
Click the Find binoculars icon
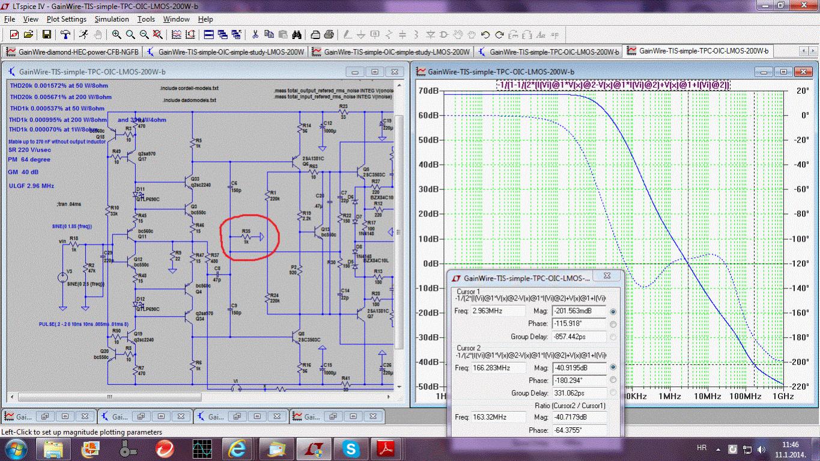[x=296, y=34]
